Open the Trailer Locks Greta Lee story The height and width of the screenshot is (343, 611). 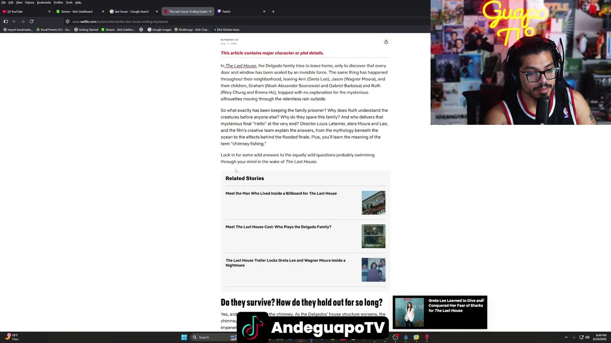coord(285,262)
